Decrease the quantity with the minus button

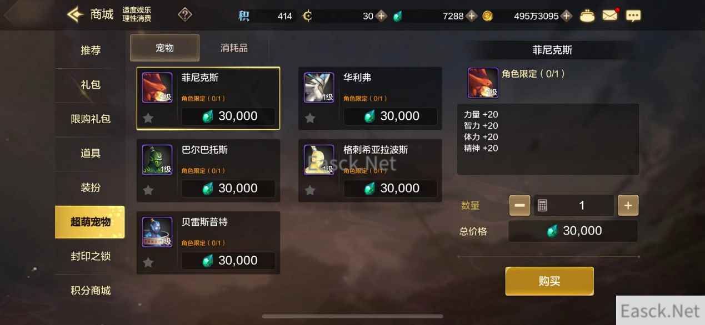pos(519,205)
